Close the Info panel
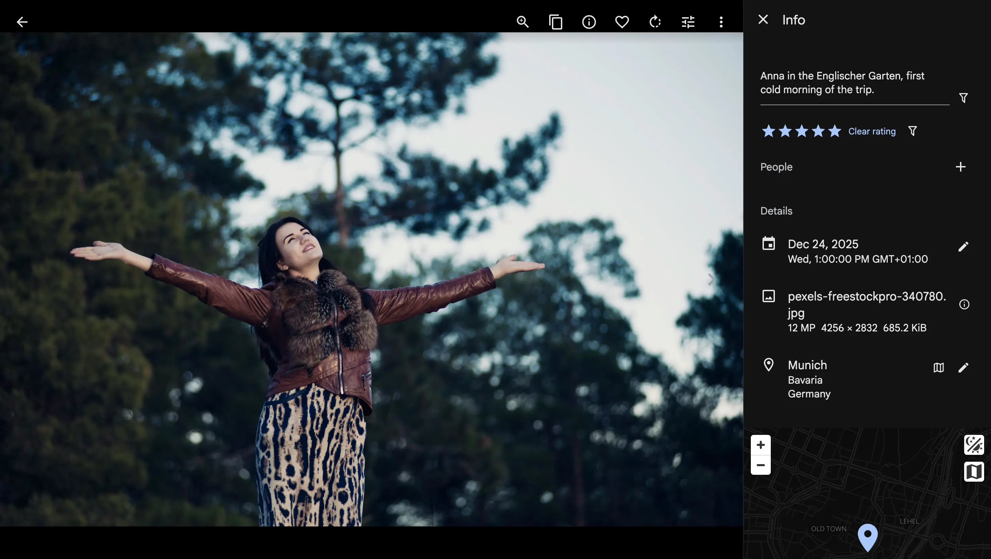991x559 pixels. coord(763,20)
